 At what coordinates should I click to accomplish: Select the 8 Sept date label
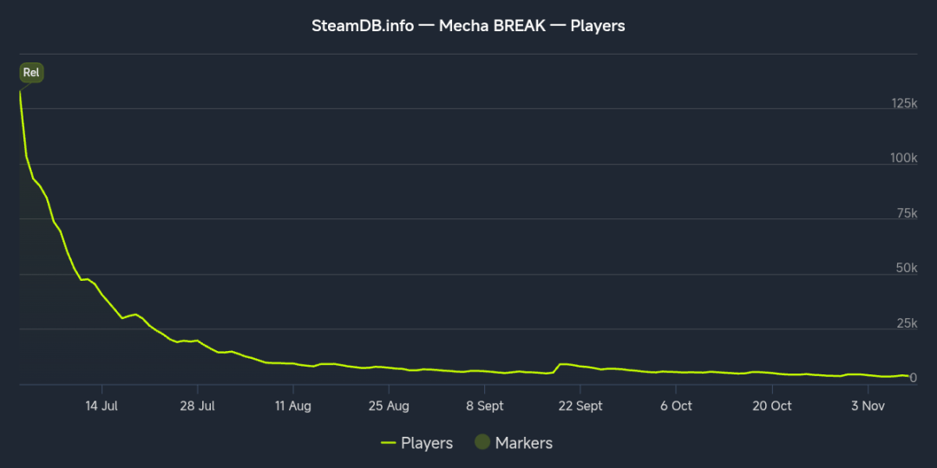tap(484, 406)
